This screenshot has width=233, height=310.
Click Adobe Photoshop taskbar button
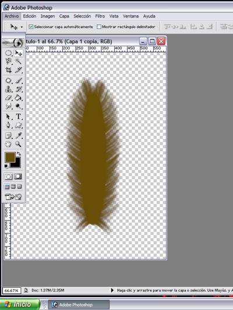79,305
